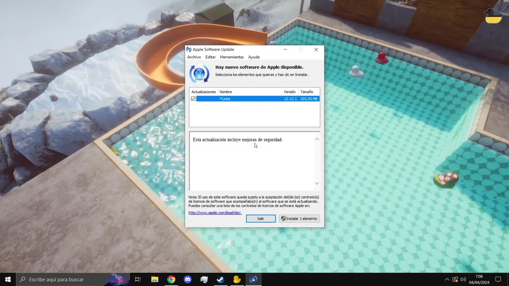Open the apple.com/legal/sla link
This screenshot has width=509, height=286.
tap(215, 213)
